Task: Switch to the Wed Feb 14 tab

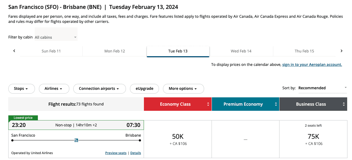Action: coord(241,51)
